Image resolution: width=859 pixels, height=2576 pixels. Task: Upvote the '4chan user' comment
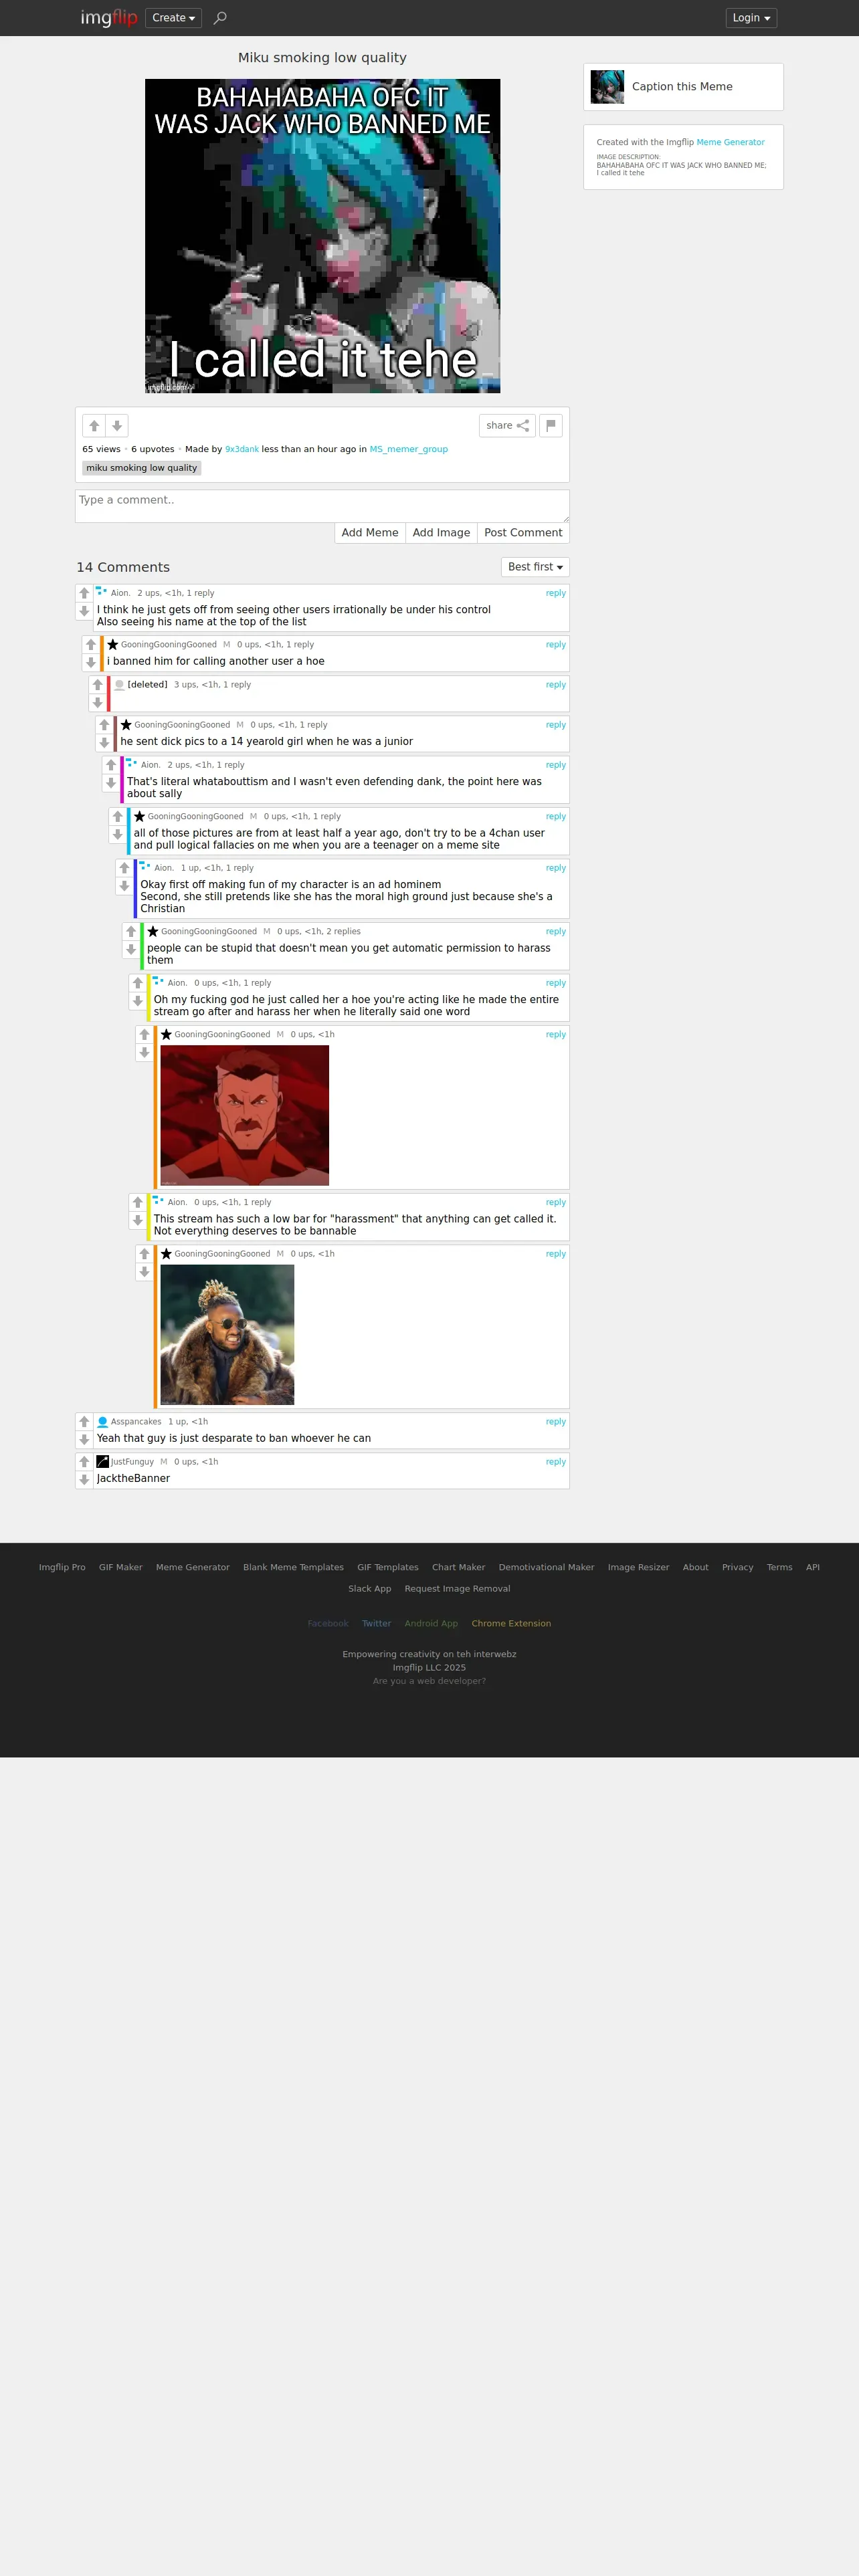tap(118, 817)
